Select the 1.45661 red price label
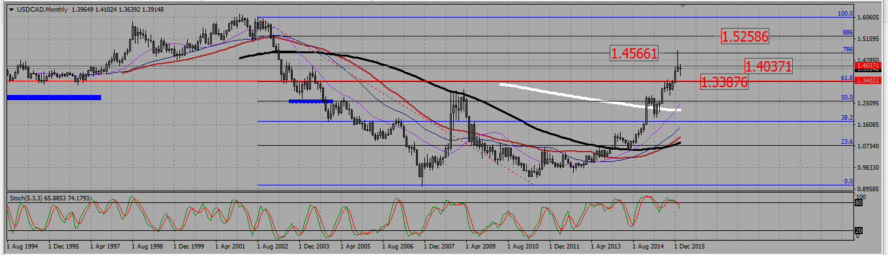The width and height of the screenshot is (888, 255). coord(634,53)
